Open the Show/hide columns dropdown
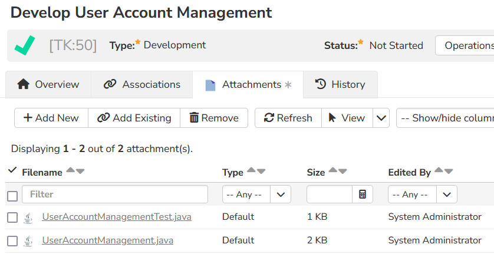Viewport: 494px width, 254px height. pyautogui.click(x=446, y=118)
